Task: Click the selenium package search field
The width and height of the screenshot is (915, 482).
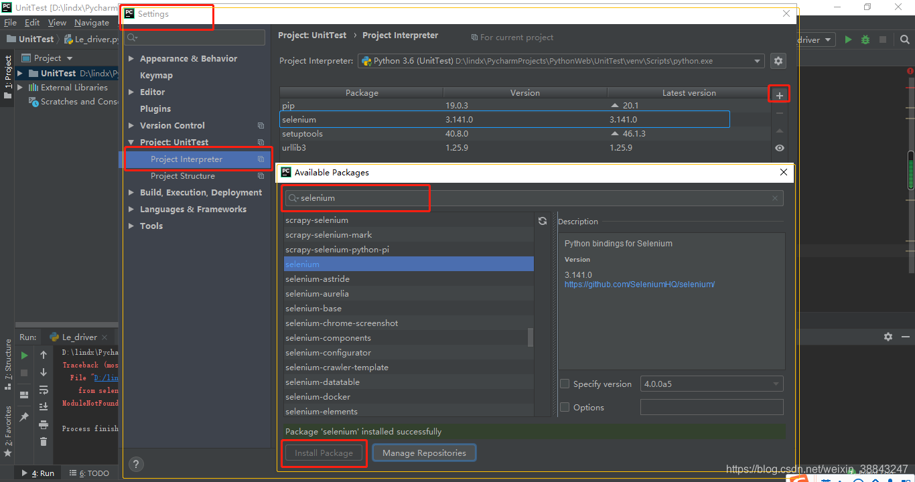Action: 534,198
